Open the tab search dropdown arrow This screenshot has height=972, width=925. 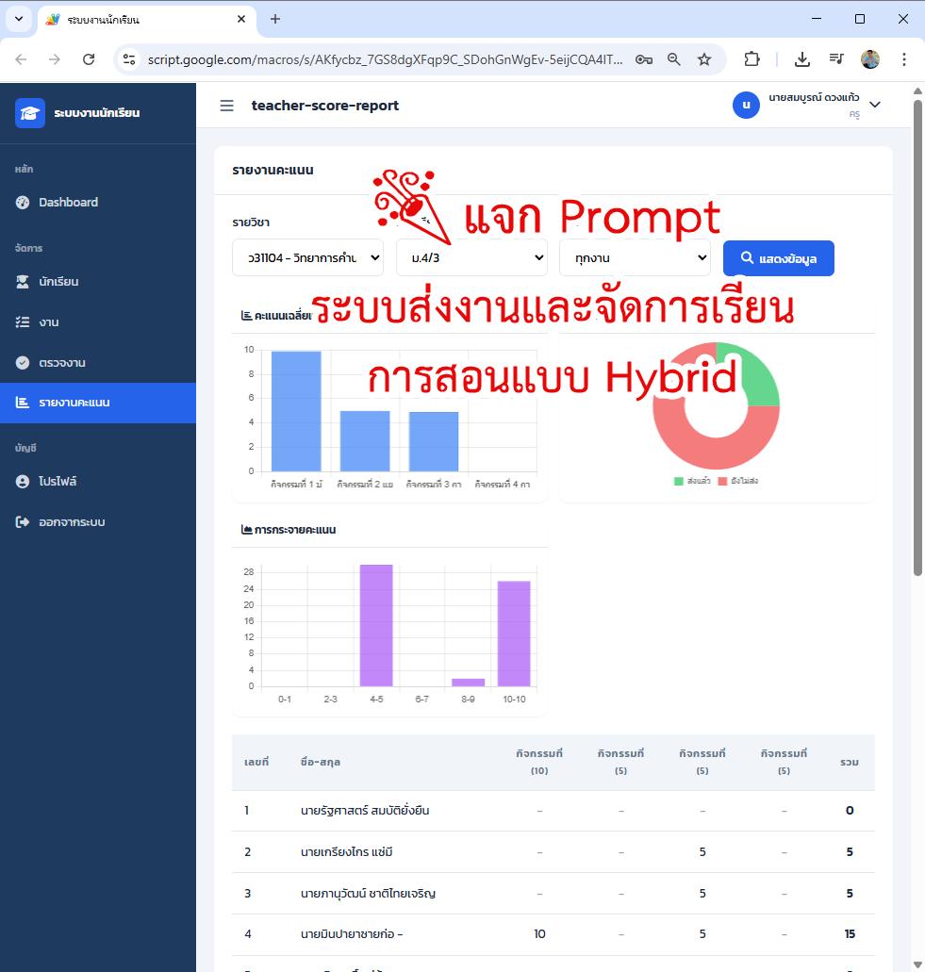[19, 19]
